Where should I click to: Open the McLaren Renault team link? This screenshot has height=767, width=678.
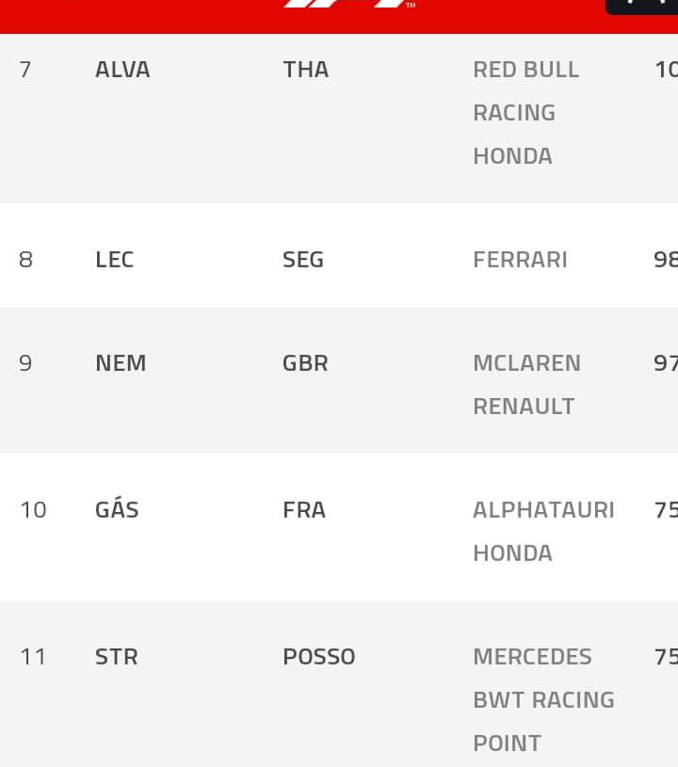coord(526,385)
